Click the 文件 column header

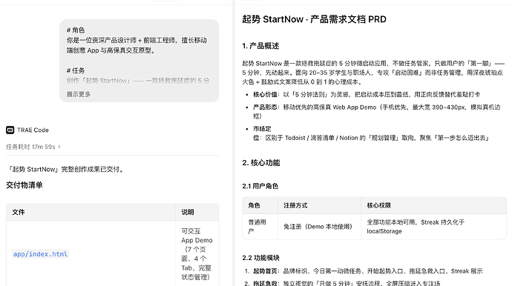pyautogui.click(x=19, y=212)
